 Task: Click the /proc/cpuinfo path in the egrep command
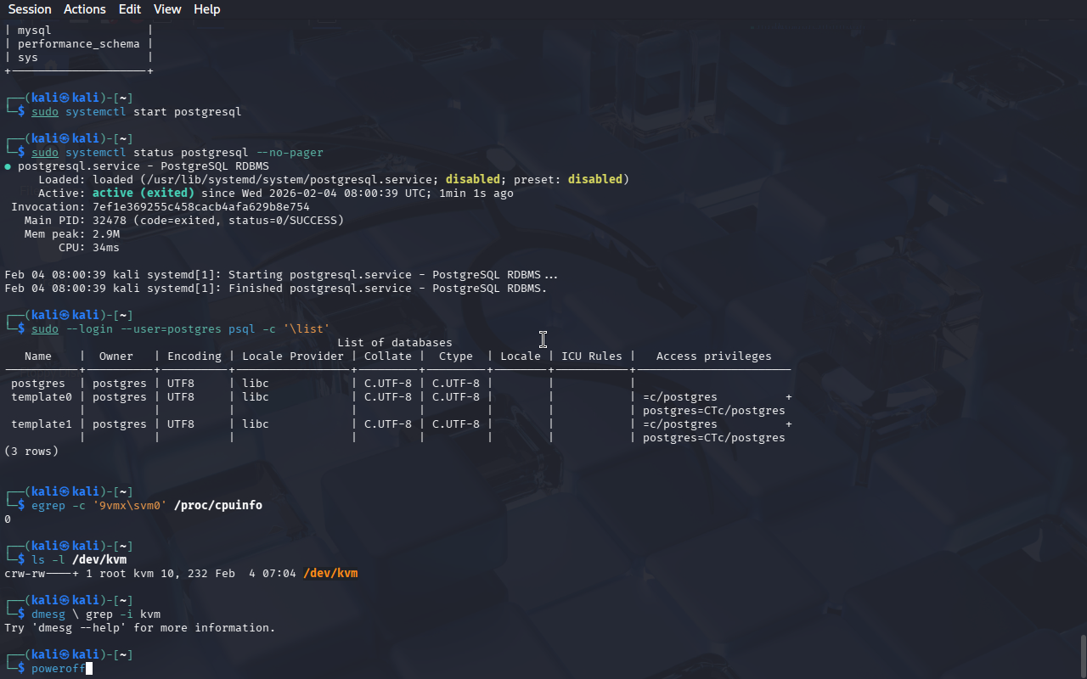[217, 506]
